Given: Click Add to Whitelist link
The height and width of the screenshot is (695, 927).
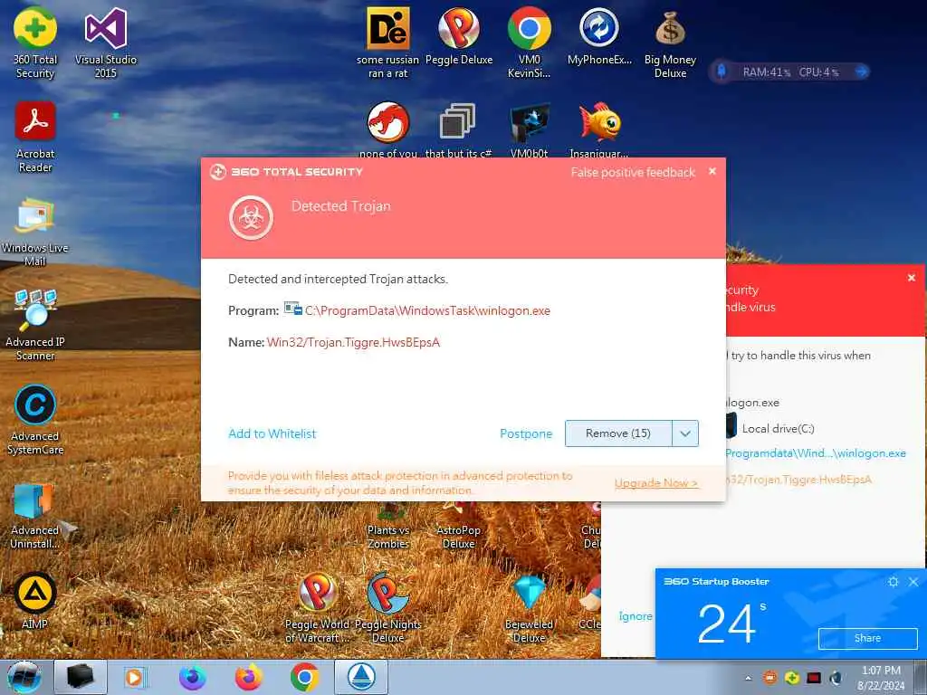Looking at the screenshot, I should point(272,433).
